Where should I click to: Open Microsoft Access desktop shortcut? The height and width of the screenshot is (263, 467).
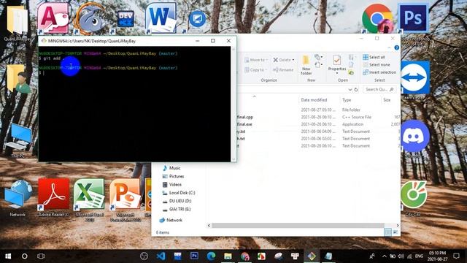pos(53,18)
